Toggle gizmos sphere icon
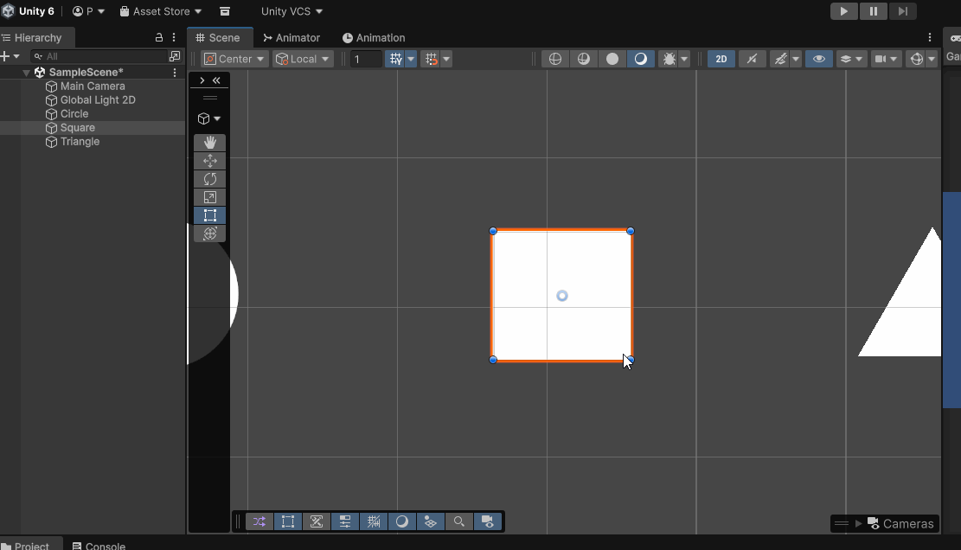This screenshot has width=961, height=550. 916,59
